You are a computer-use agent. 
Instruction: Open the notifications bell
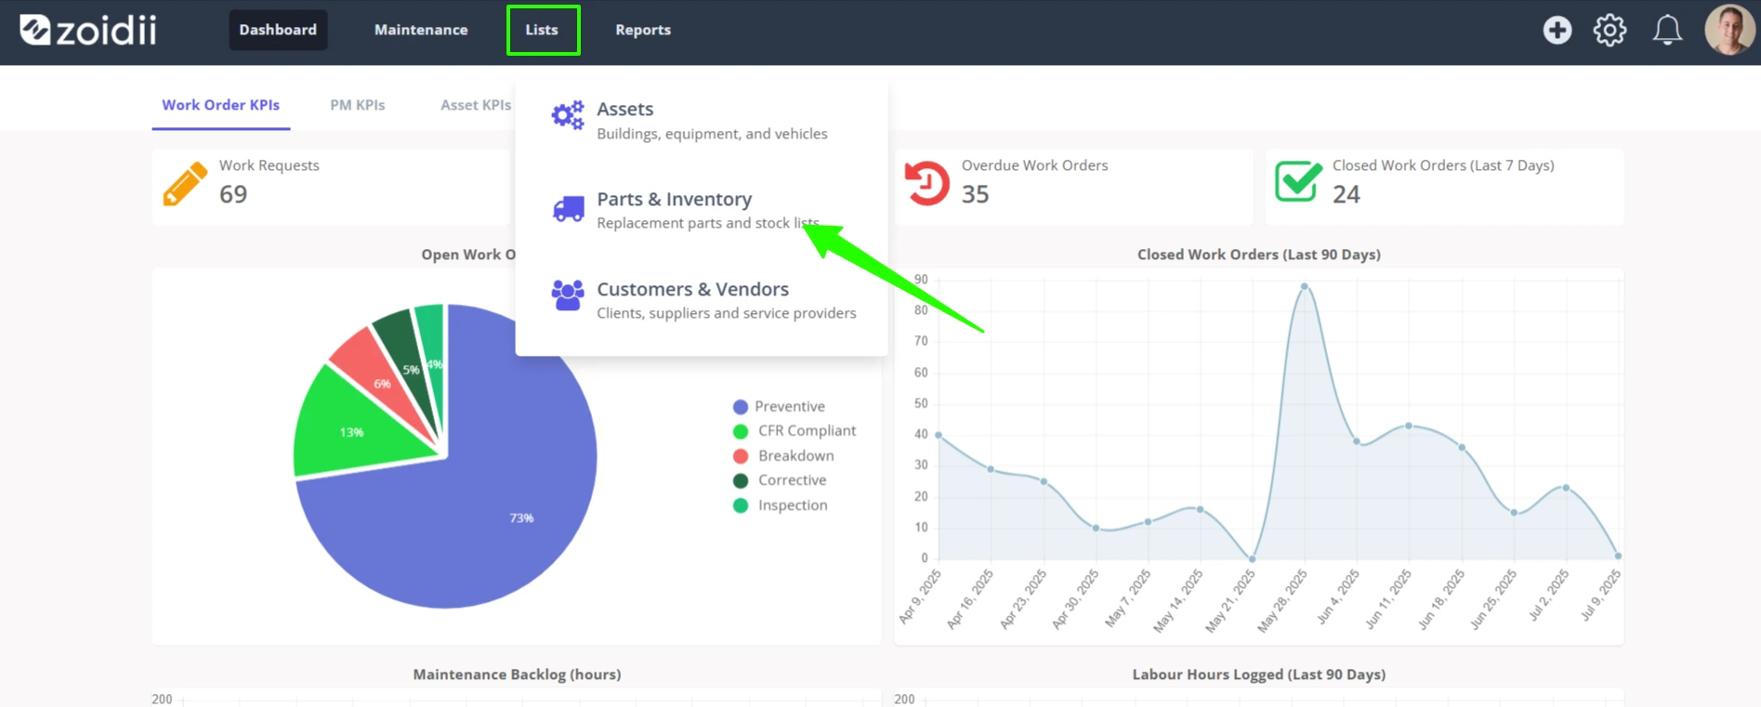click(1667, 30)
